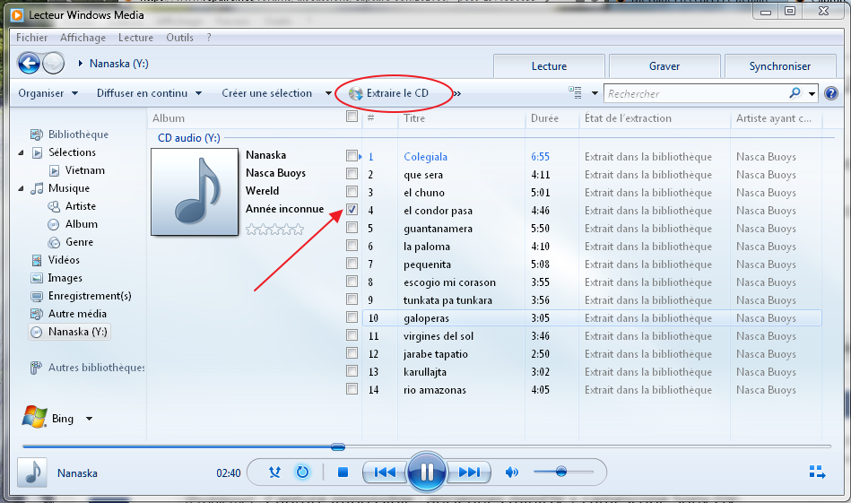Open Artiste under Musique
851x503 pixels.
(81, 205)
